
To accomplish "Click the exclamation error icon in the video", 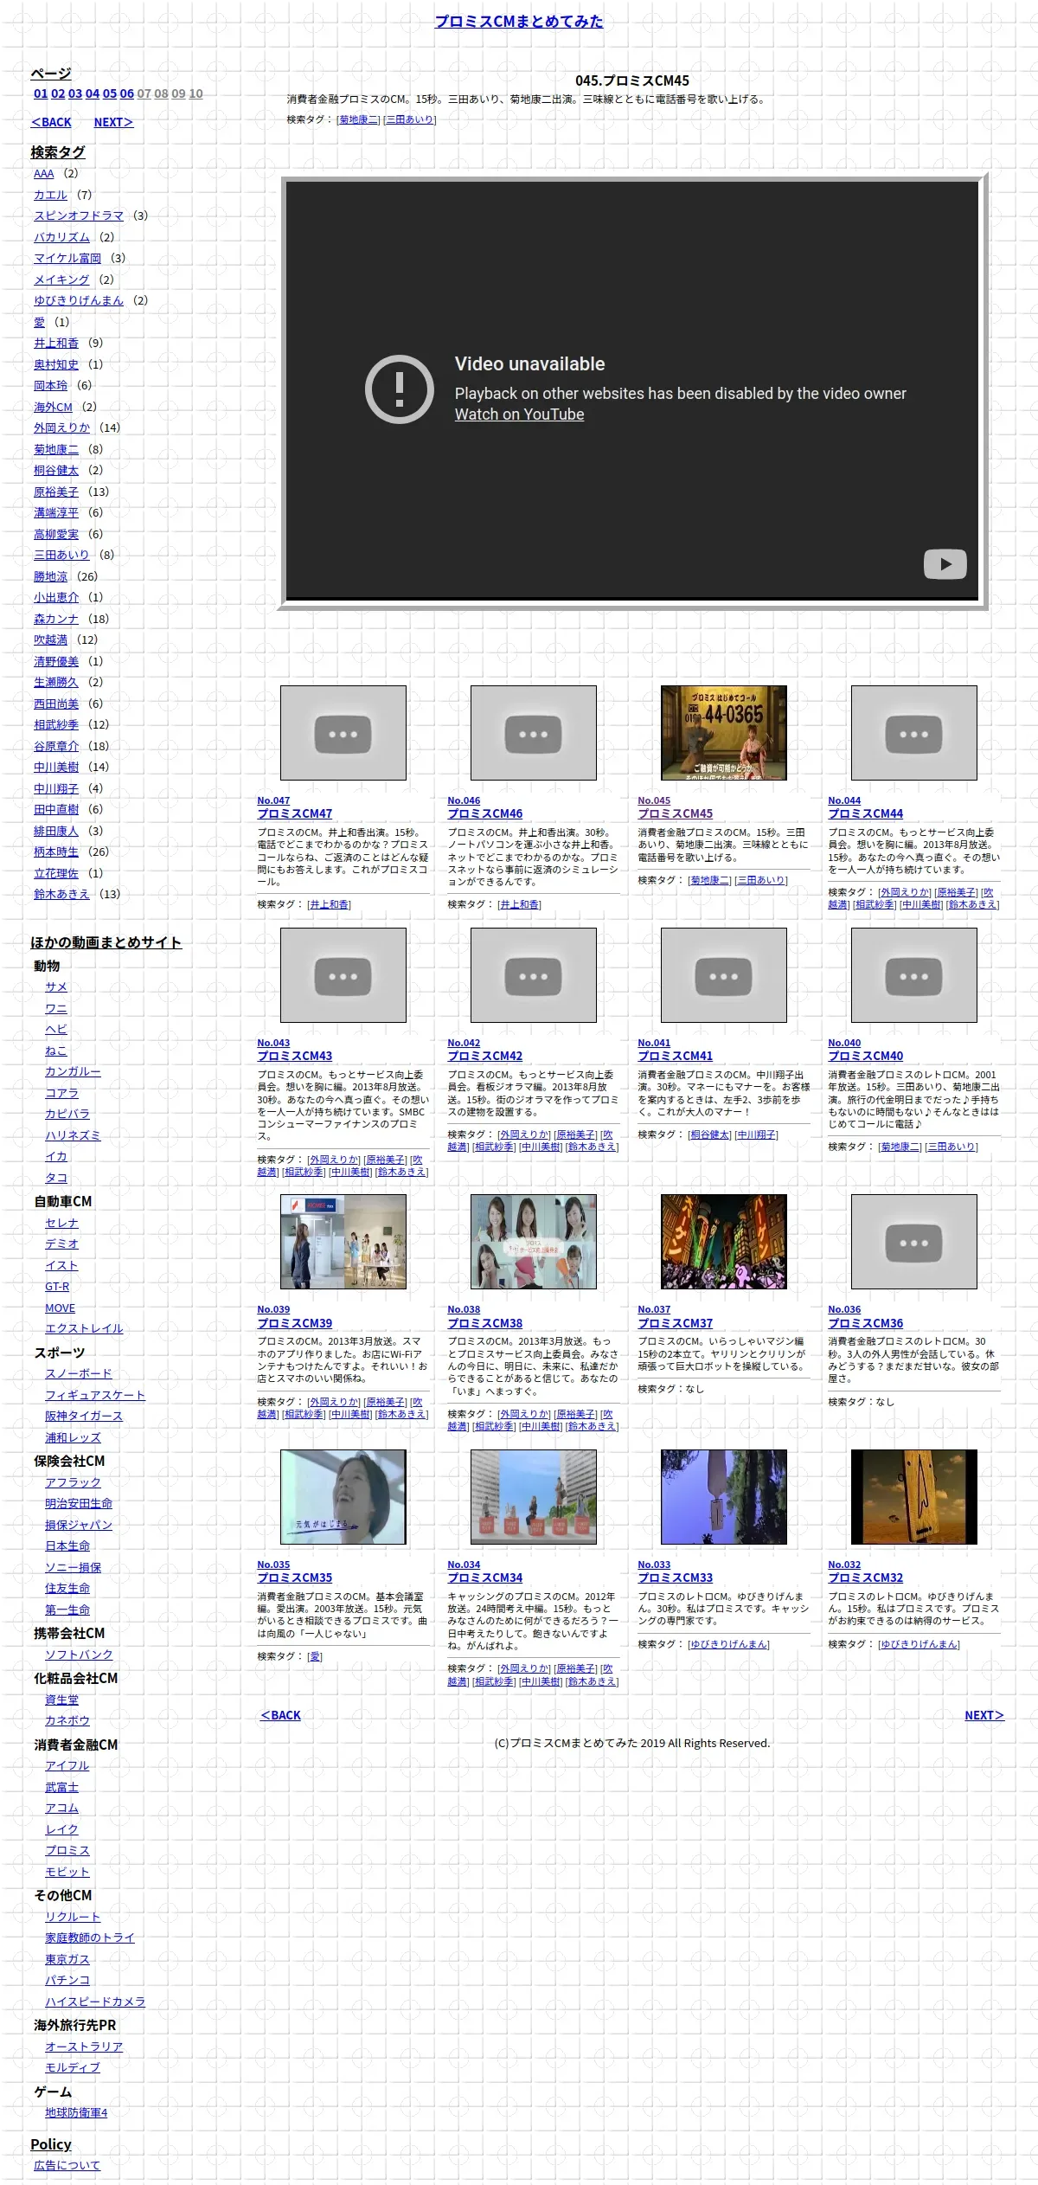I will pos(399,389).
